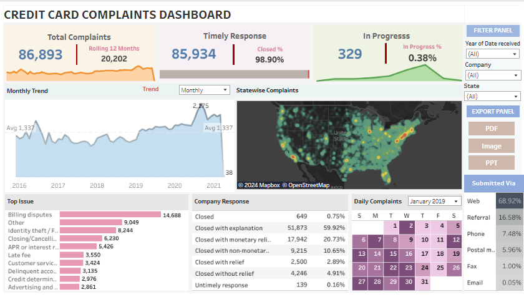Click the Referral submitted-via row
Viewport: 524px width, 297px height.
click(493, 217)
